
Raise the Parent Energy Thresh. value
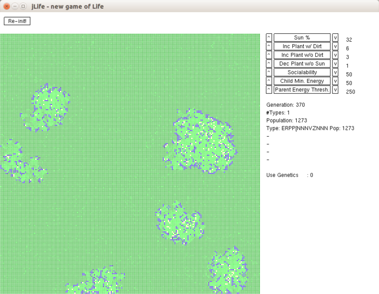coord(269,90)
